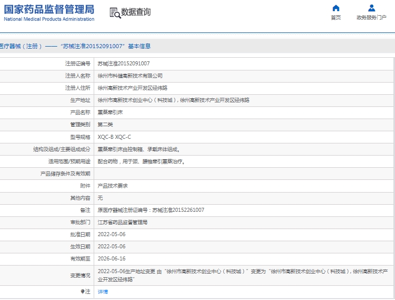The image size is (395, 300).
Task: Click the 无 value for 其他内容
Action: point(100,198)
